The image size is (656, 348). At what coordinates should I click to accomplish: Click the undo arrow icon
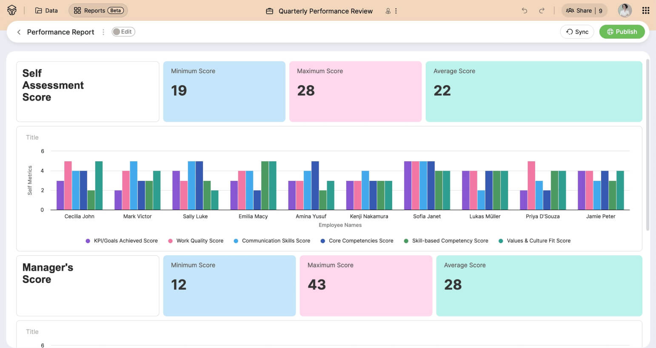pos(525,11)
